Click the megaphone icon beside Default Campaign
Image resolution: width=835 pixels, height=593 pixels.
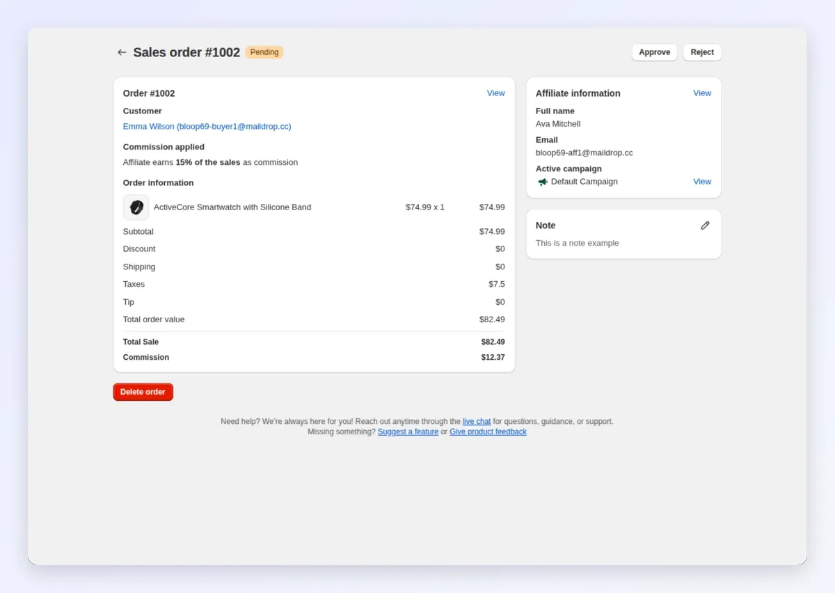tap(543, 182)
